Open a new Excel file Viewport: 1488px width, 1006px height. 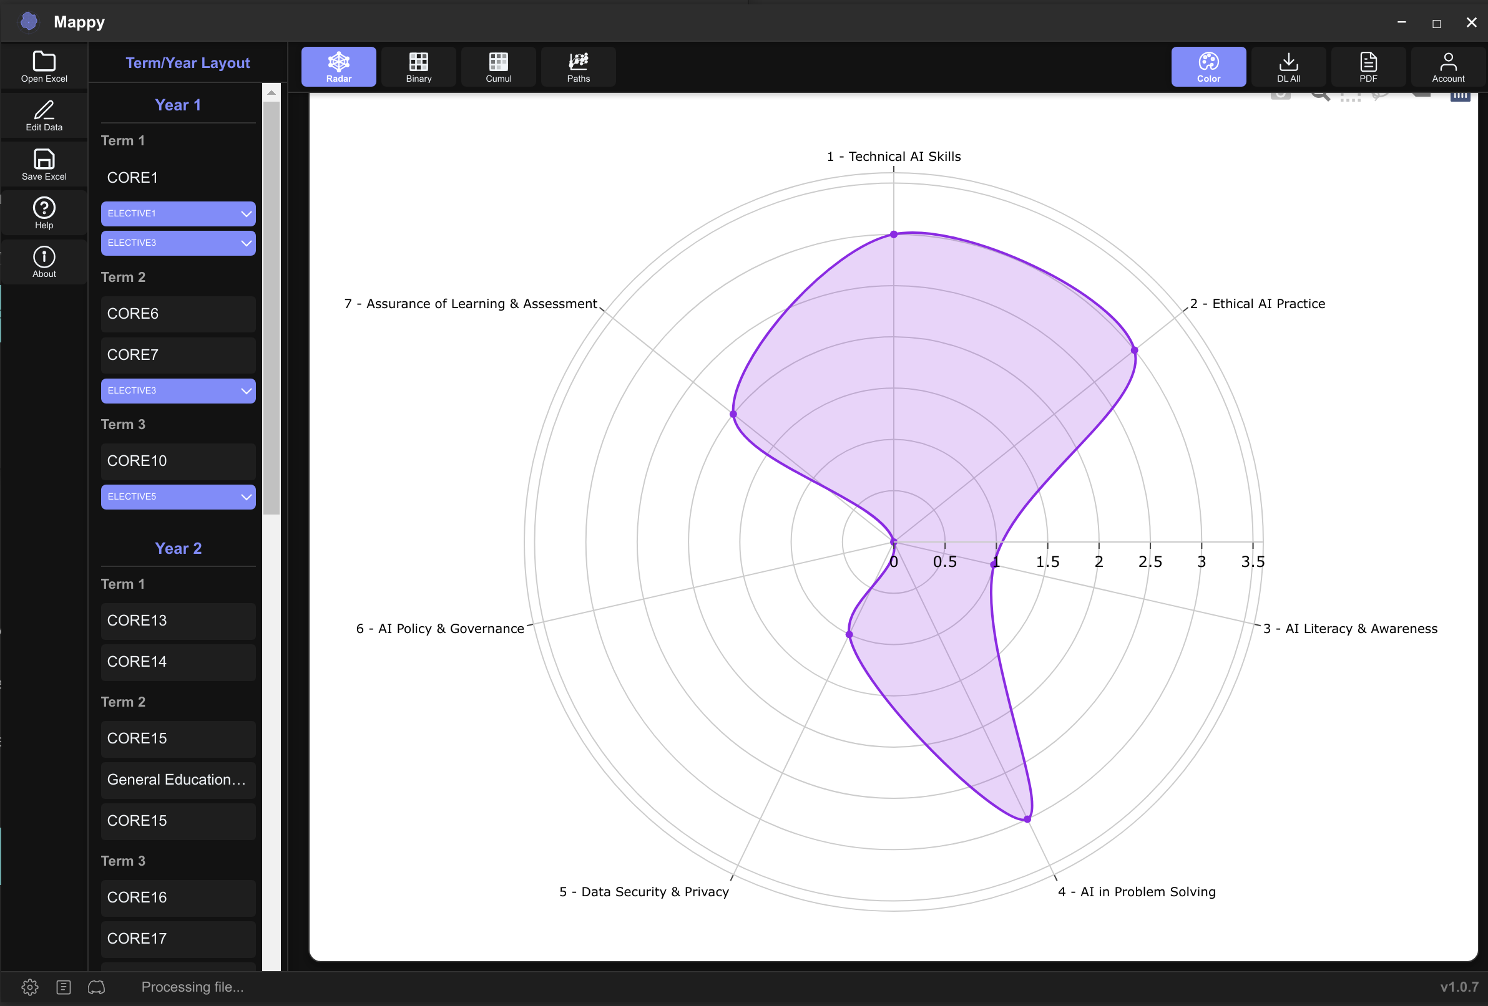[x=44, y=66]
